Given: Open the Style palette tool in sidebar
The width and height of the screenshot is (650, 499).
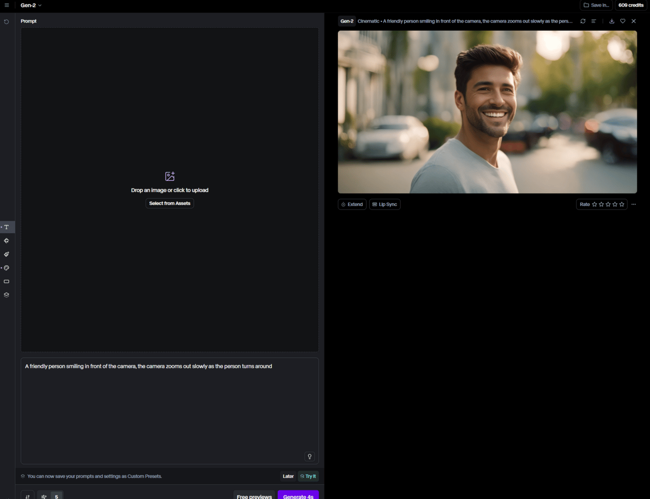Looking at the screenshot, I should (7, 268).
